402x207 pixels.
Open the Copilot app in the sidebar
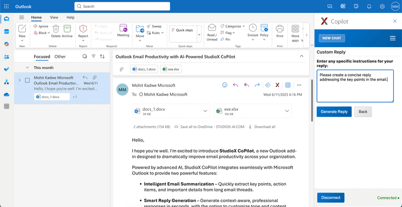(7, 44)
